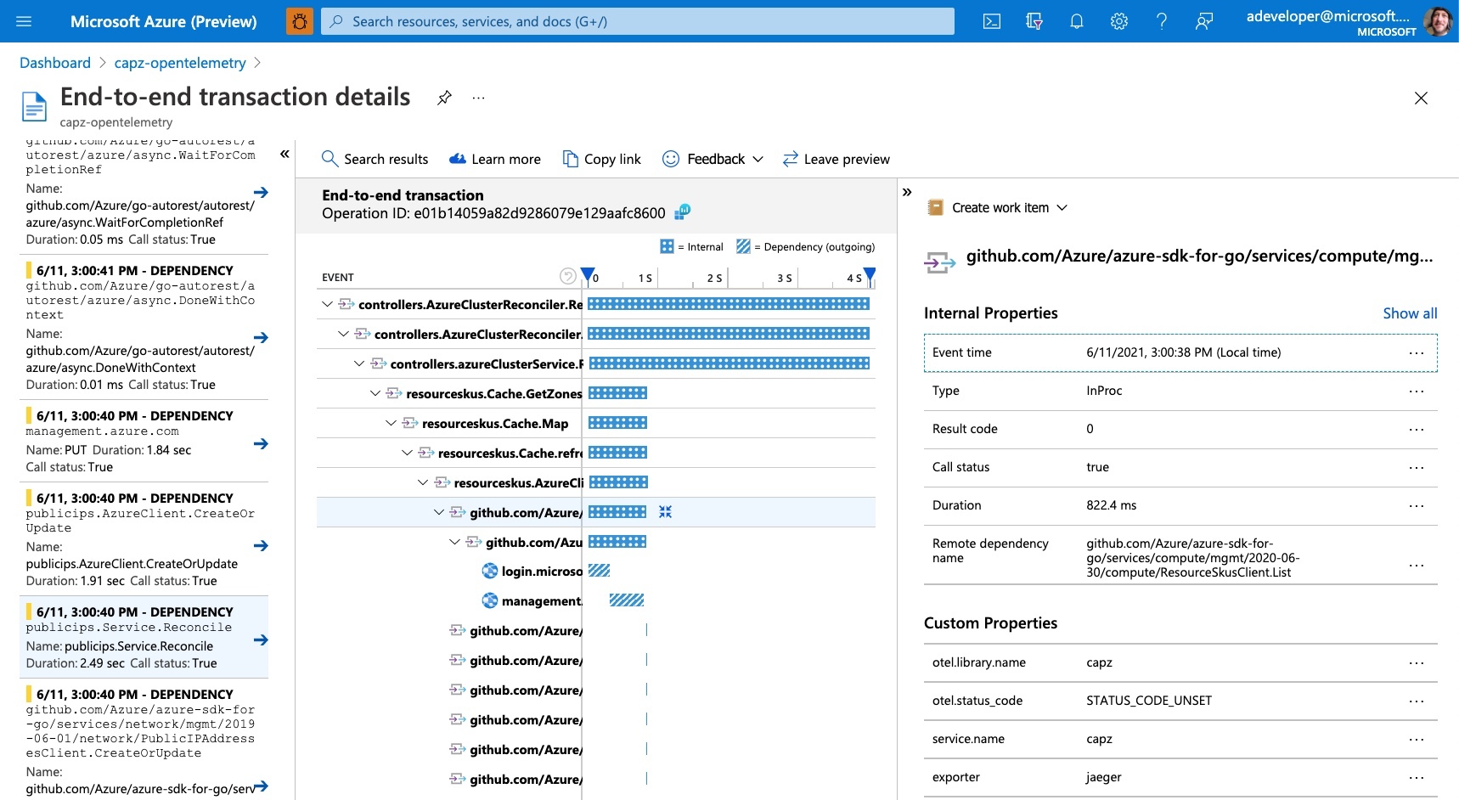Open portal settings gear

click(1119, 21)
